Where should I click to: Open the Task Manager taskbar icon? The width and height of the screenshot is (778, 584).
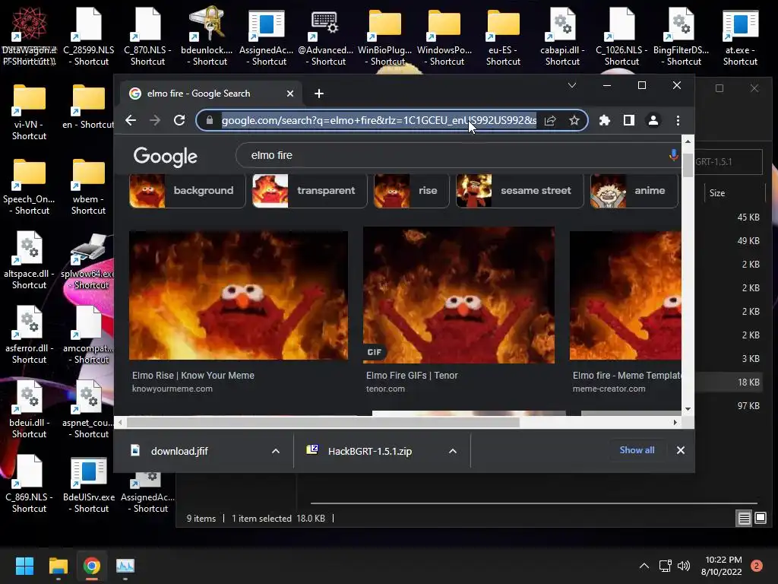click(x=125, y=566)
